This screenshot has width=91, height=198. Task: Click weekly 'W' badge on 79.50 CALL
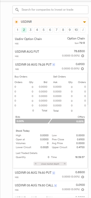(55, 186)
